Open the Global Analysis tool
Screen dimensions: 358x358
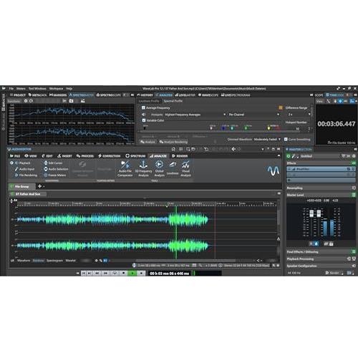tap(159, 168)
